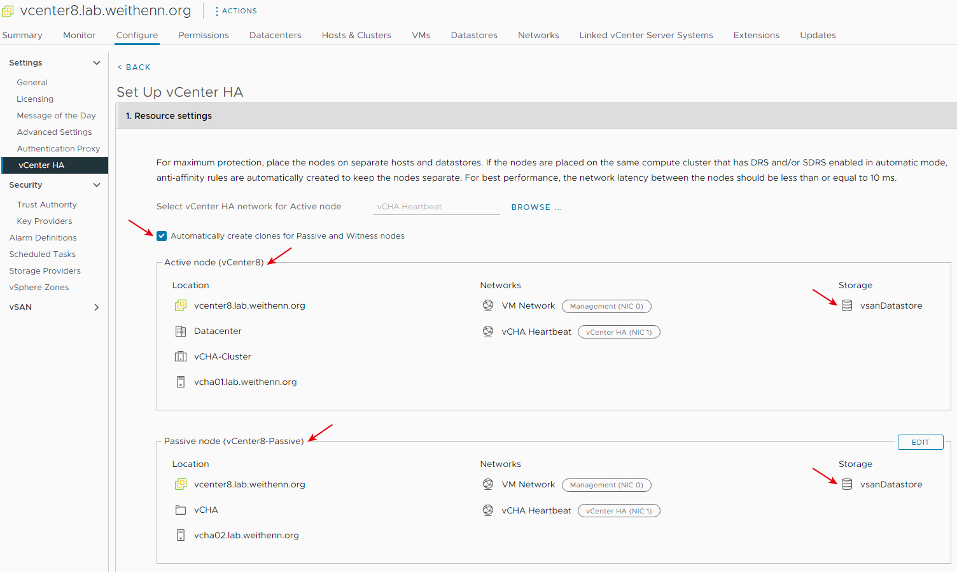The width and height of the screenshot is (957, 572).
Task: Click the Datacenter name under Active node
Action: pos(218,331)
